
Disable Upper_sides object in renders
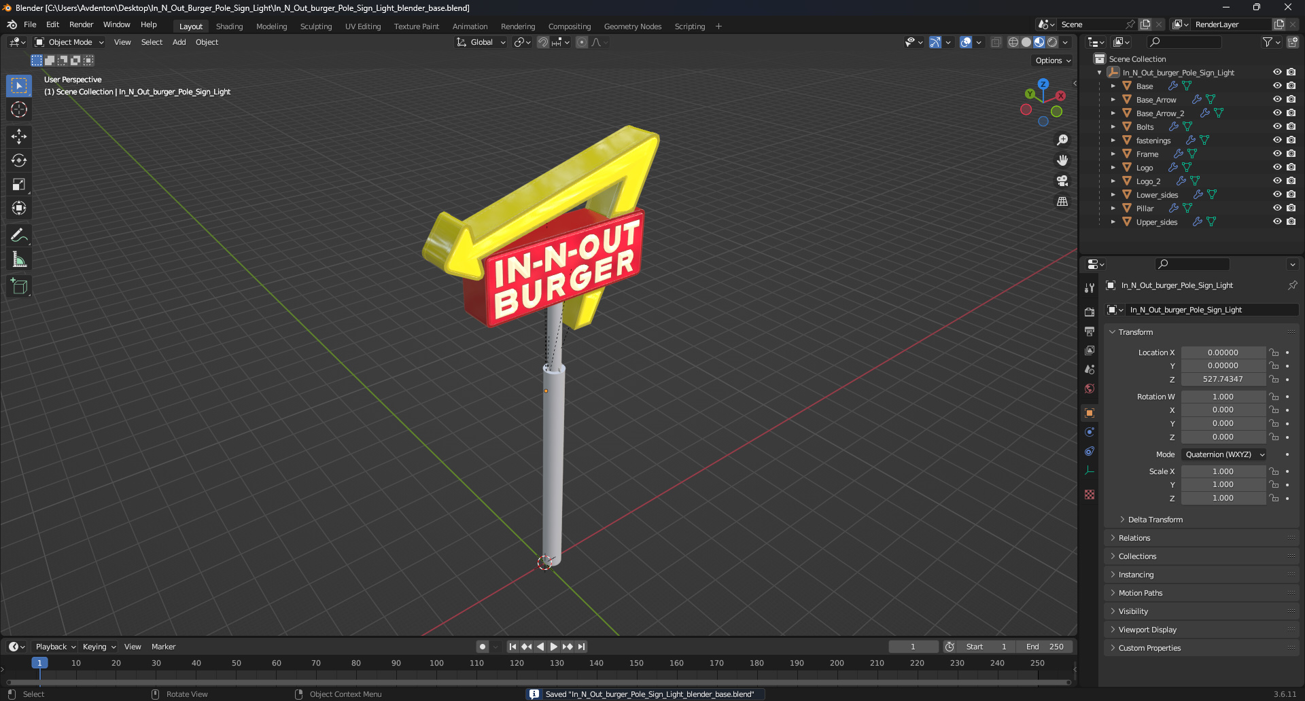(x=1291, y=221)
